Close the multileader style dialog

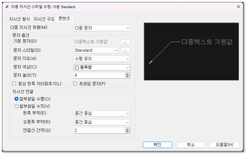pyautogui.click(x=239, y=6)
